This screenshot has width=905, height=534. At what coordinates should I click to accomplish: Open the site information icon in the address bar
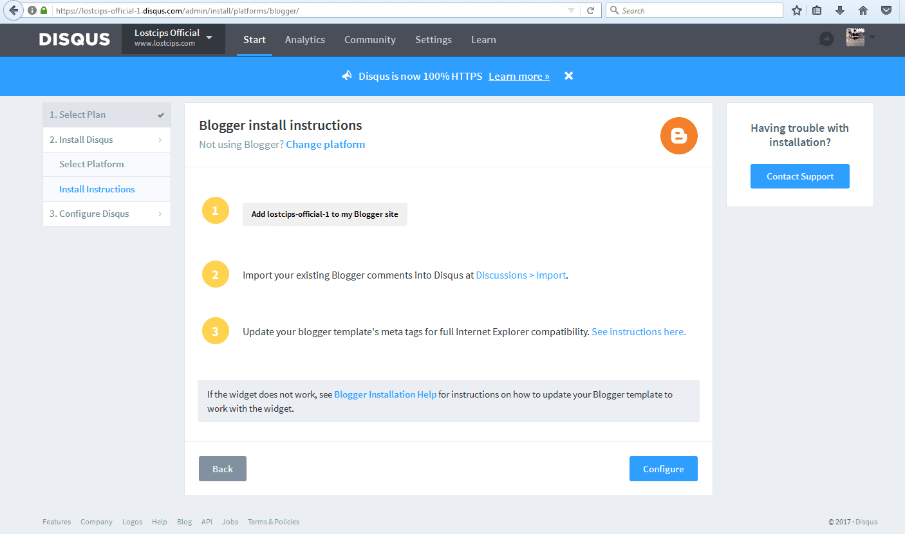32,10
